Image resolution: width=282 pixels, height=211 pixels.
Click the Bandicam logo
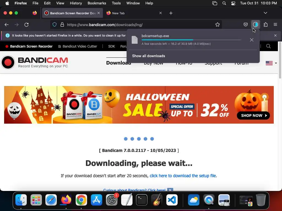tap(34, 62)
